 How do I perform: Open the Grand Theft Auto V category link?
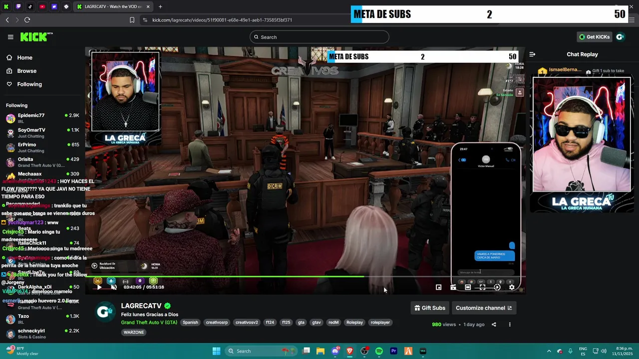pyautogui.click(x=149, y=323)
